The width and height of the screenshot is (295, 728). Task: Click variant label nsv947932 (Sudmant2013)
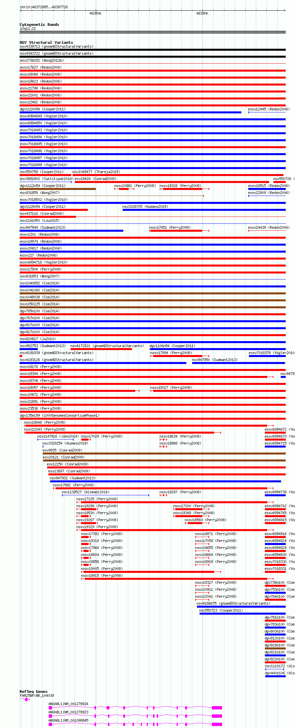point(73,478)
